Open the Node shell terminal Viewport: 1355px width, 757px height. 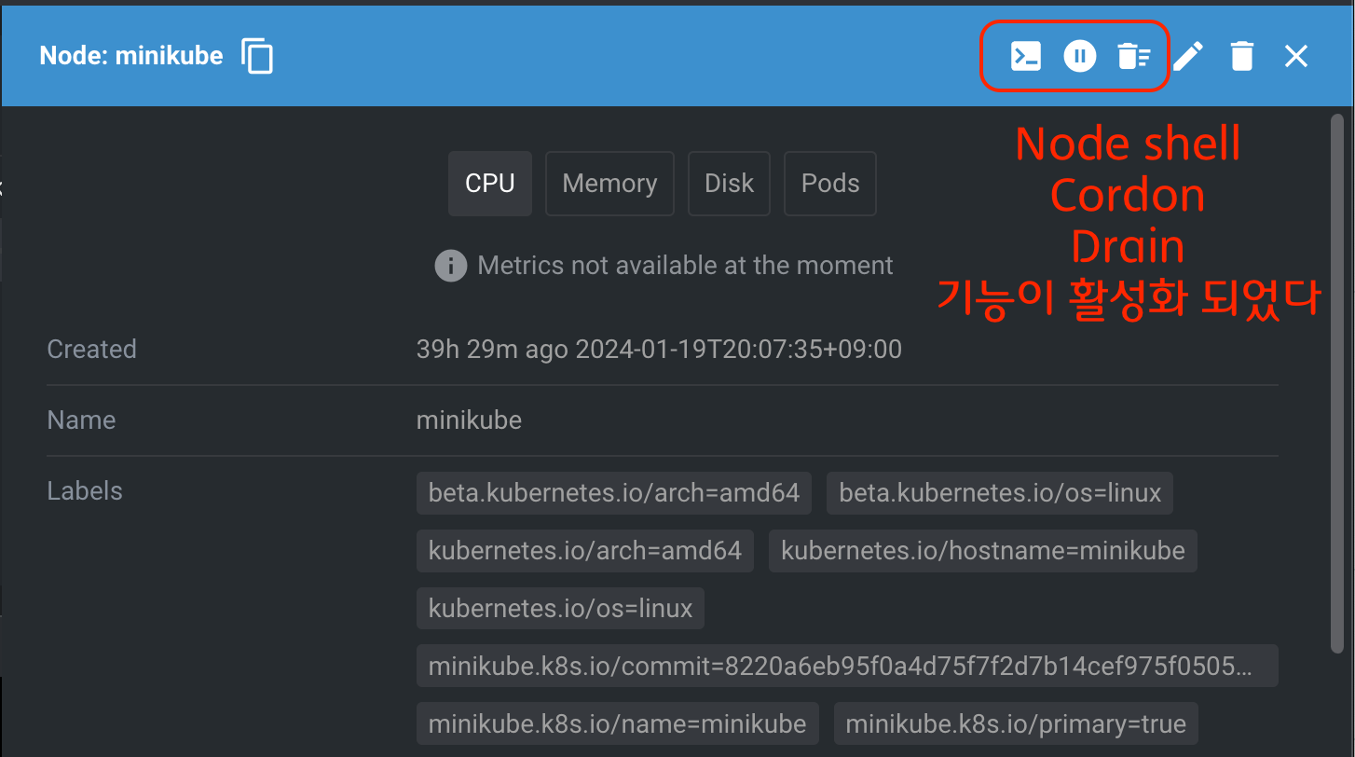(x=1026, y=56)
